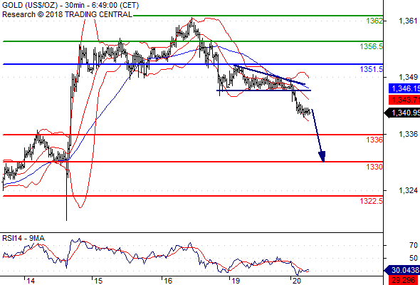420x285 pixels.
Task: Click date marker 20 on time axis
Action: (x=296, y=281)
